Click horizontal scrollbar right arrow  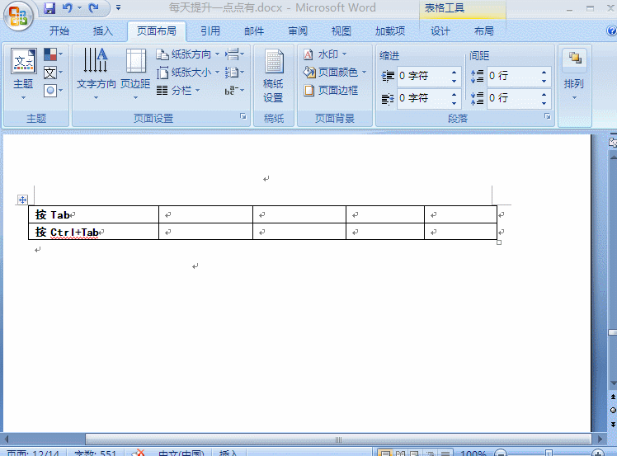600,439
